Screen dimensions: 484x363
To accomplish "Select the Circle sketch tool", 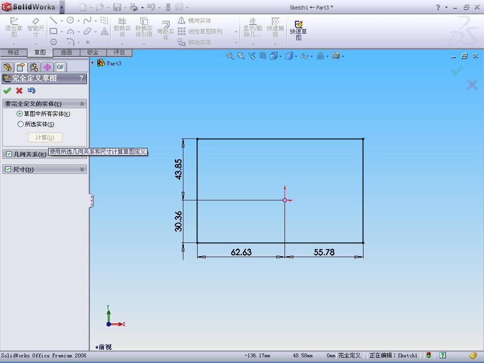I will pyautogui.click(x=70, y=20).
